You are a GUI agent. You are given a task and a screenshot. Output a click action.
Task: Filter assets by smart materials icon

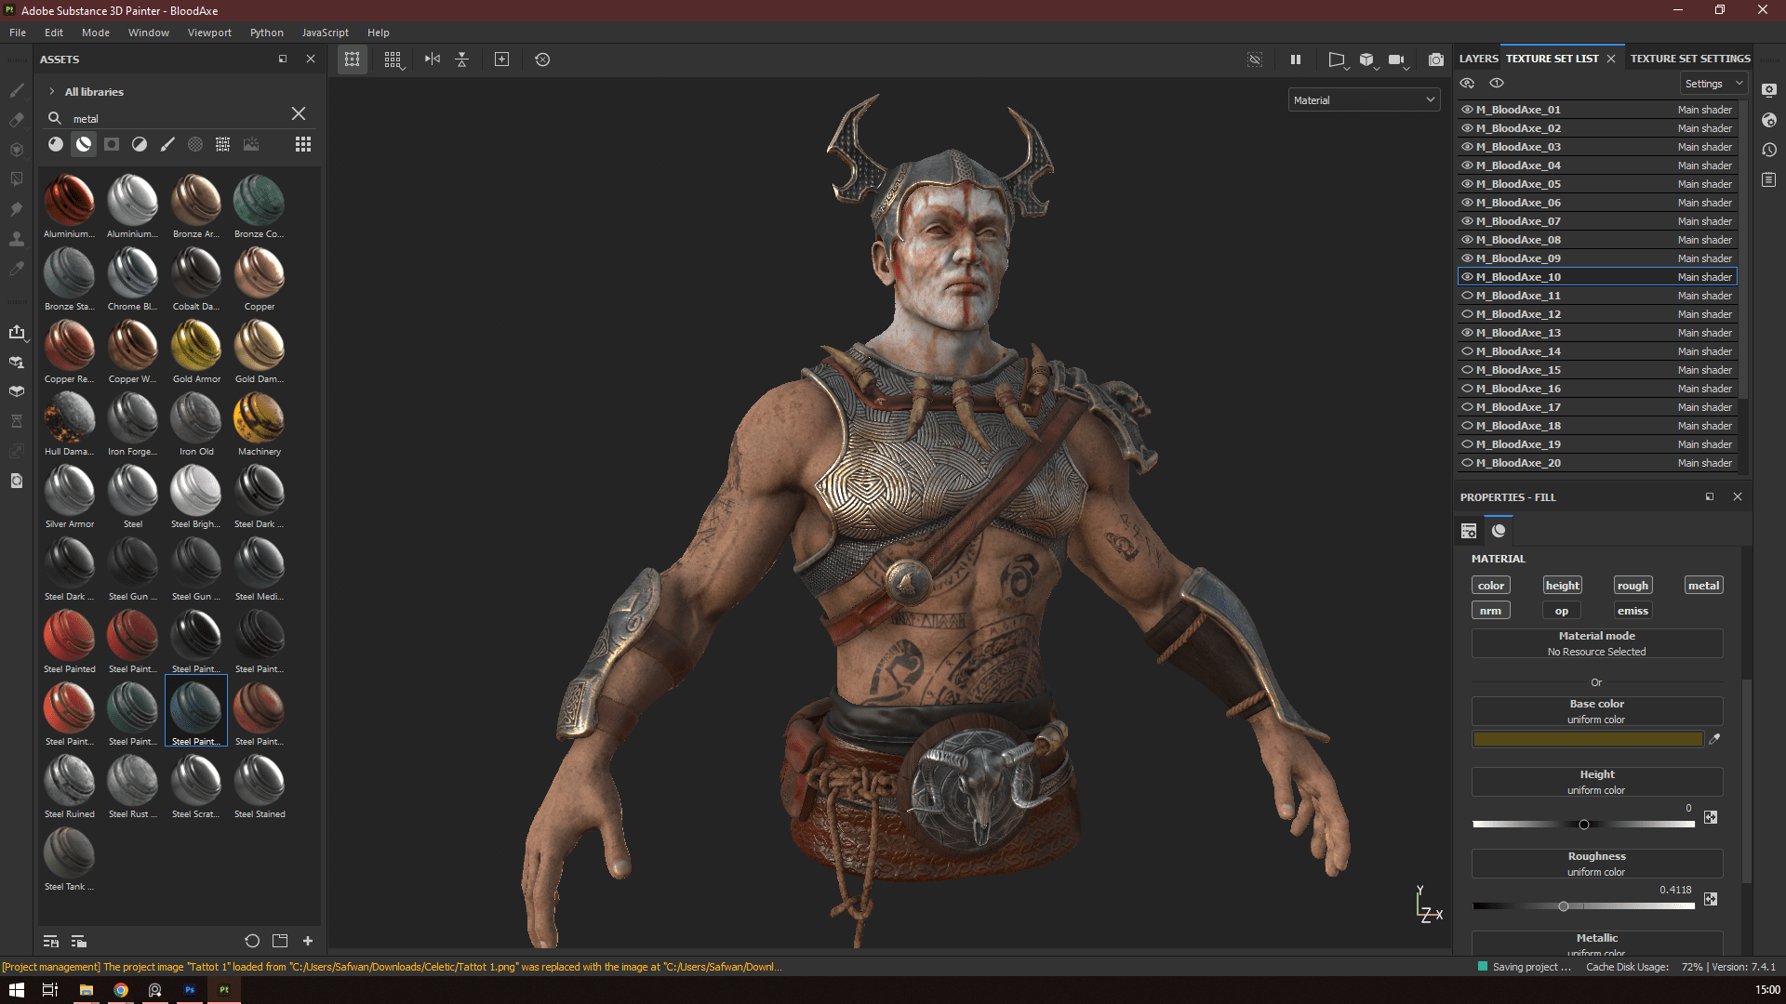84,144
